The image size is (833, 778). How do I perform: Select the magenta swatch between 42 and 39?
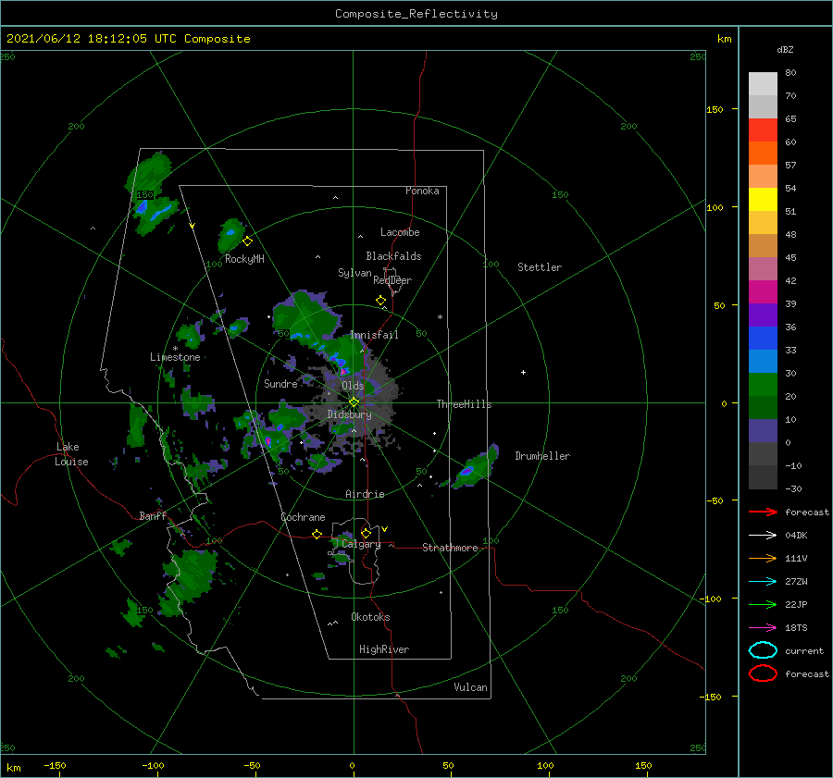(x=763, y=292)
